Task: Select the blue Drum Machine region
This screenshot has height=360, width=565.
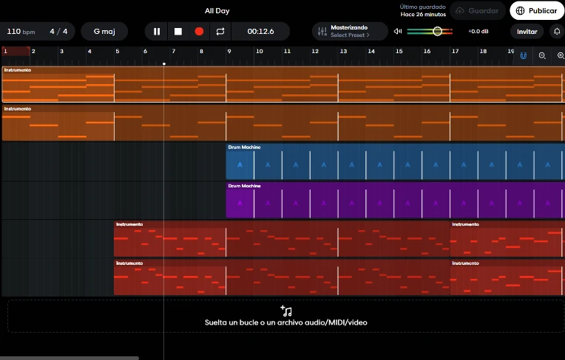Action: [x=396, y=162]
